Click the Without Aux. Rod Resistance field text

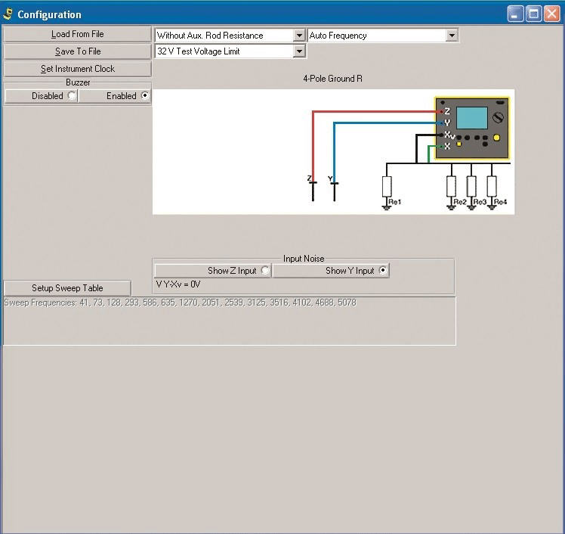(x=210, y=36)
